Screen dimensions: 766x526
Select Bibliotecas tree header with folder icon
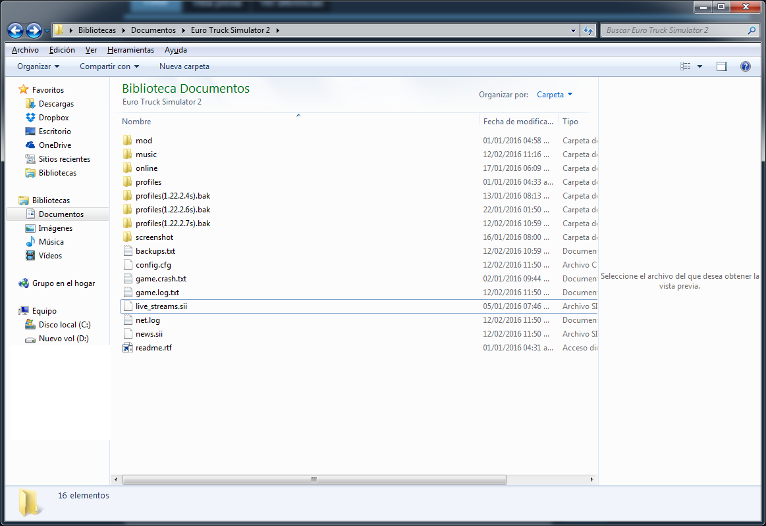(44, 201)
